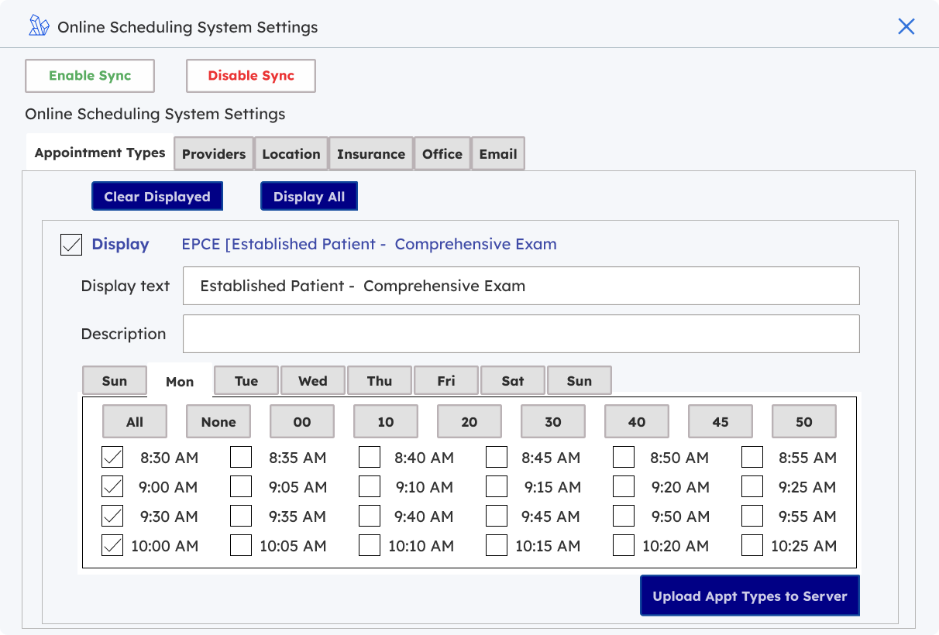The image size is (939, 635).
Task: Focus the Description input field
Action: (521, 334)
